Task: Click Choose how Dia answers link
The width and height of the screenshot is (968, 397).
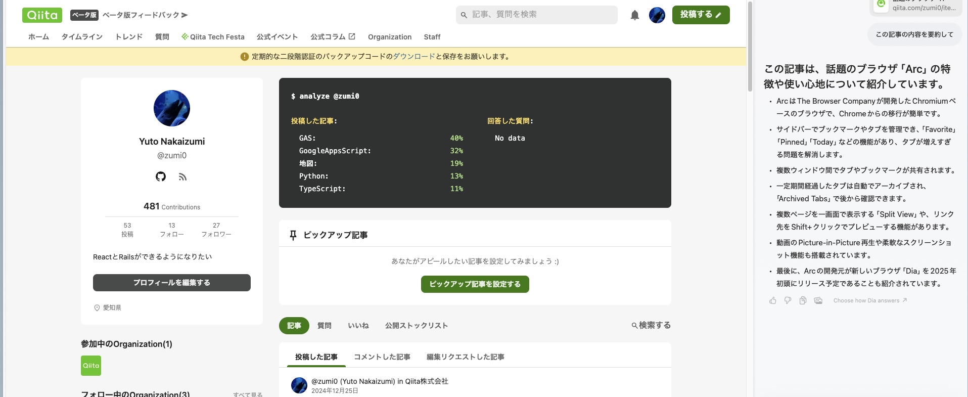Action: tap(870, 300)
